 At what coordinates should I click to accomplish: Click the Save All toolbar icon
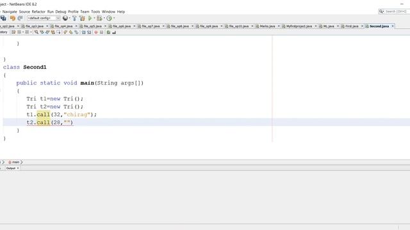click(3, 19)
